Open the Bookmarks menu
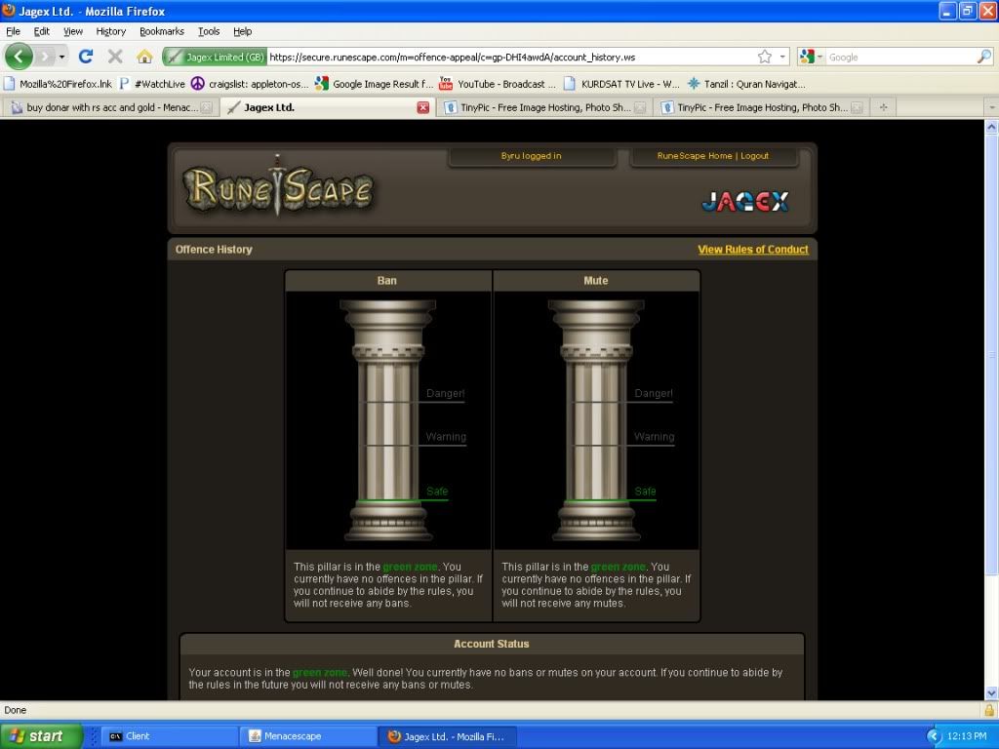This screenshot has height=749, width=999. (162, 31)
